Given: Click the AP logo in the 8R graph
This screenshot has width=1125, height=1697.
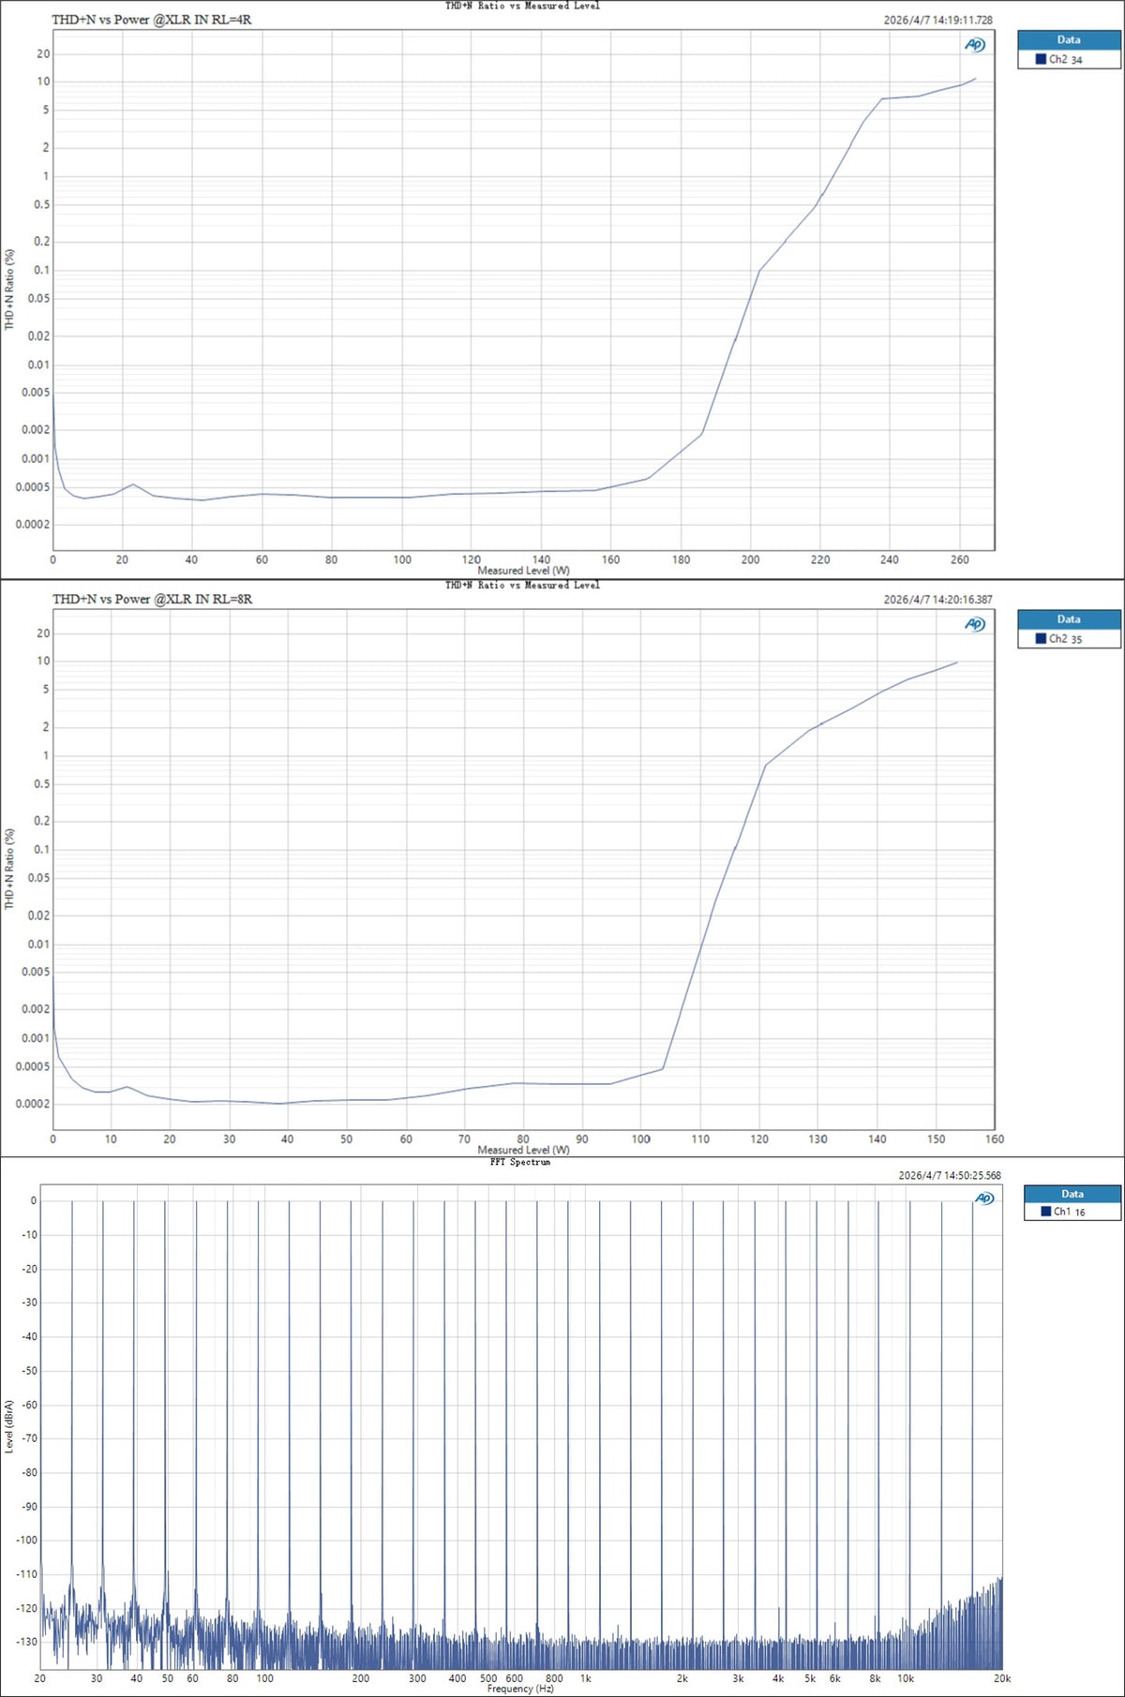Looking at the screenshot, I should click(x=975, y=624).
